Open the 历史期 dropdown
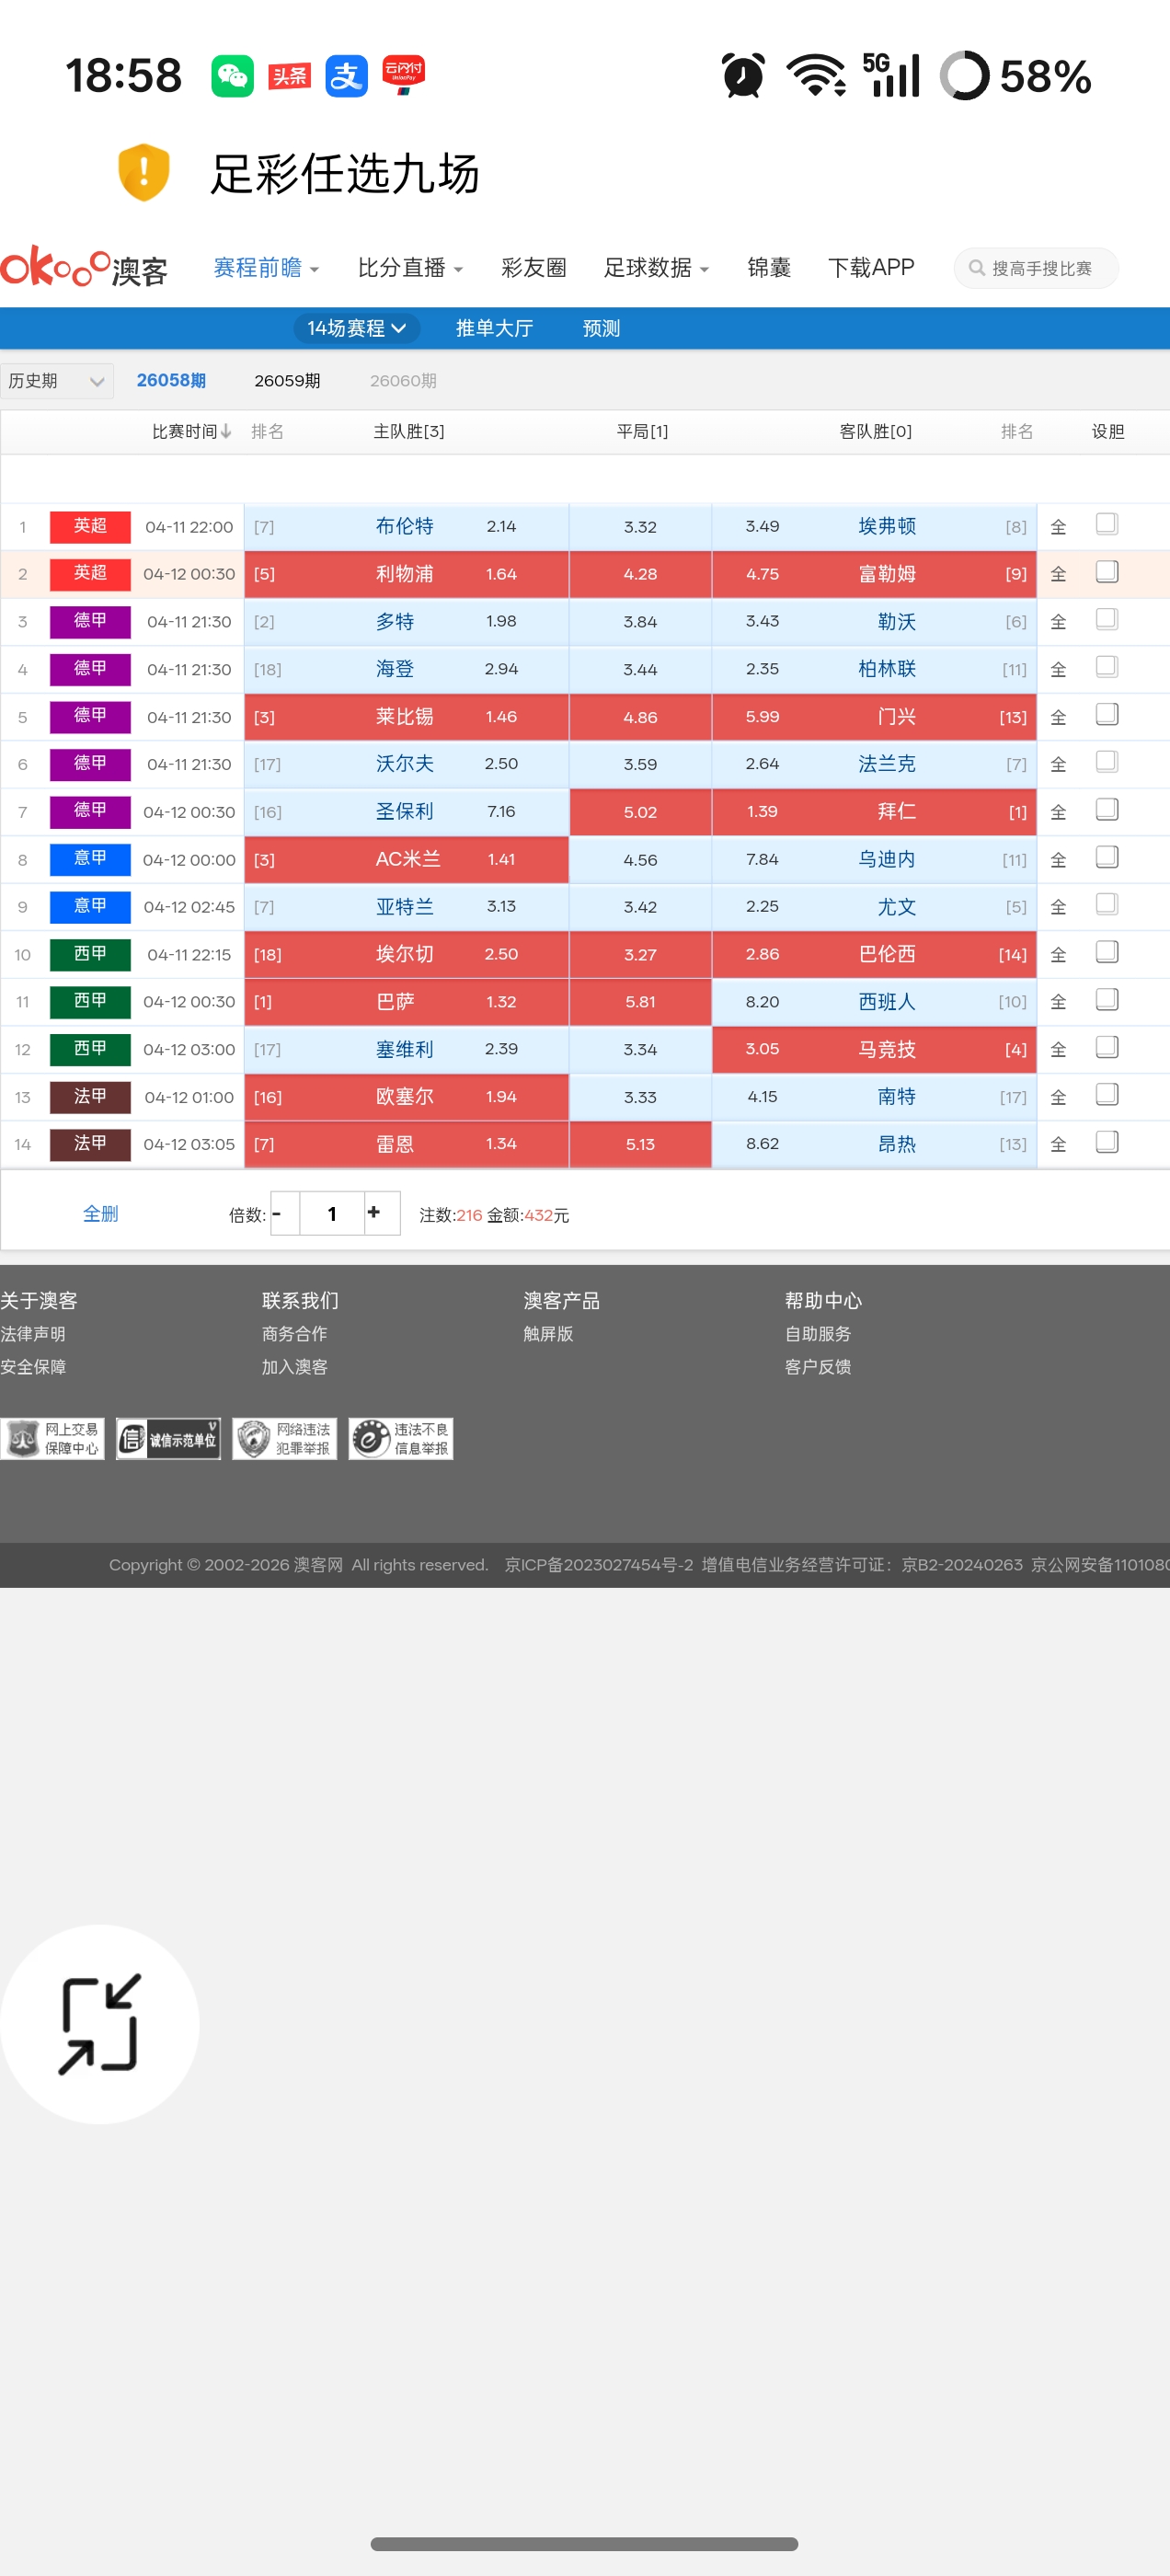The image size is (1170, 2576). pos(56,381)
